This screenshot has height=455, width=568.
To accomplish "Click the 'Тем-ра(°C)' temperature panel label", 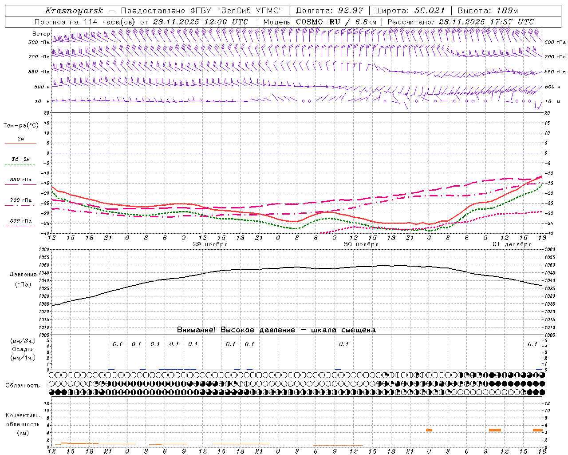I will (x=21, y=126).
